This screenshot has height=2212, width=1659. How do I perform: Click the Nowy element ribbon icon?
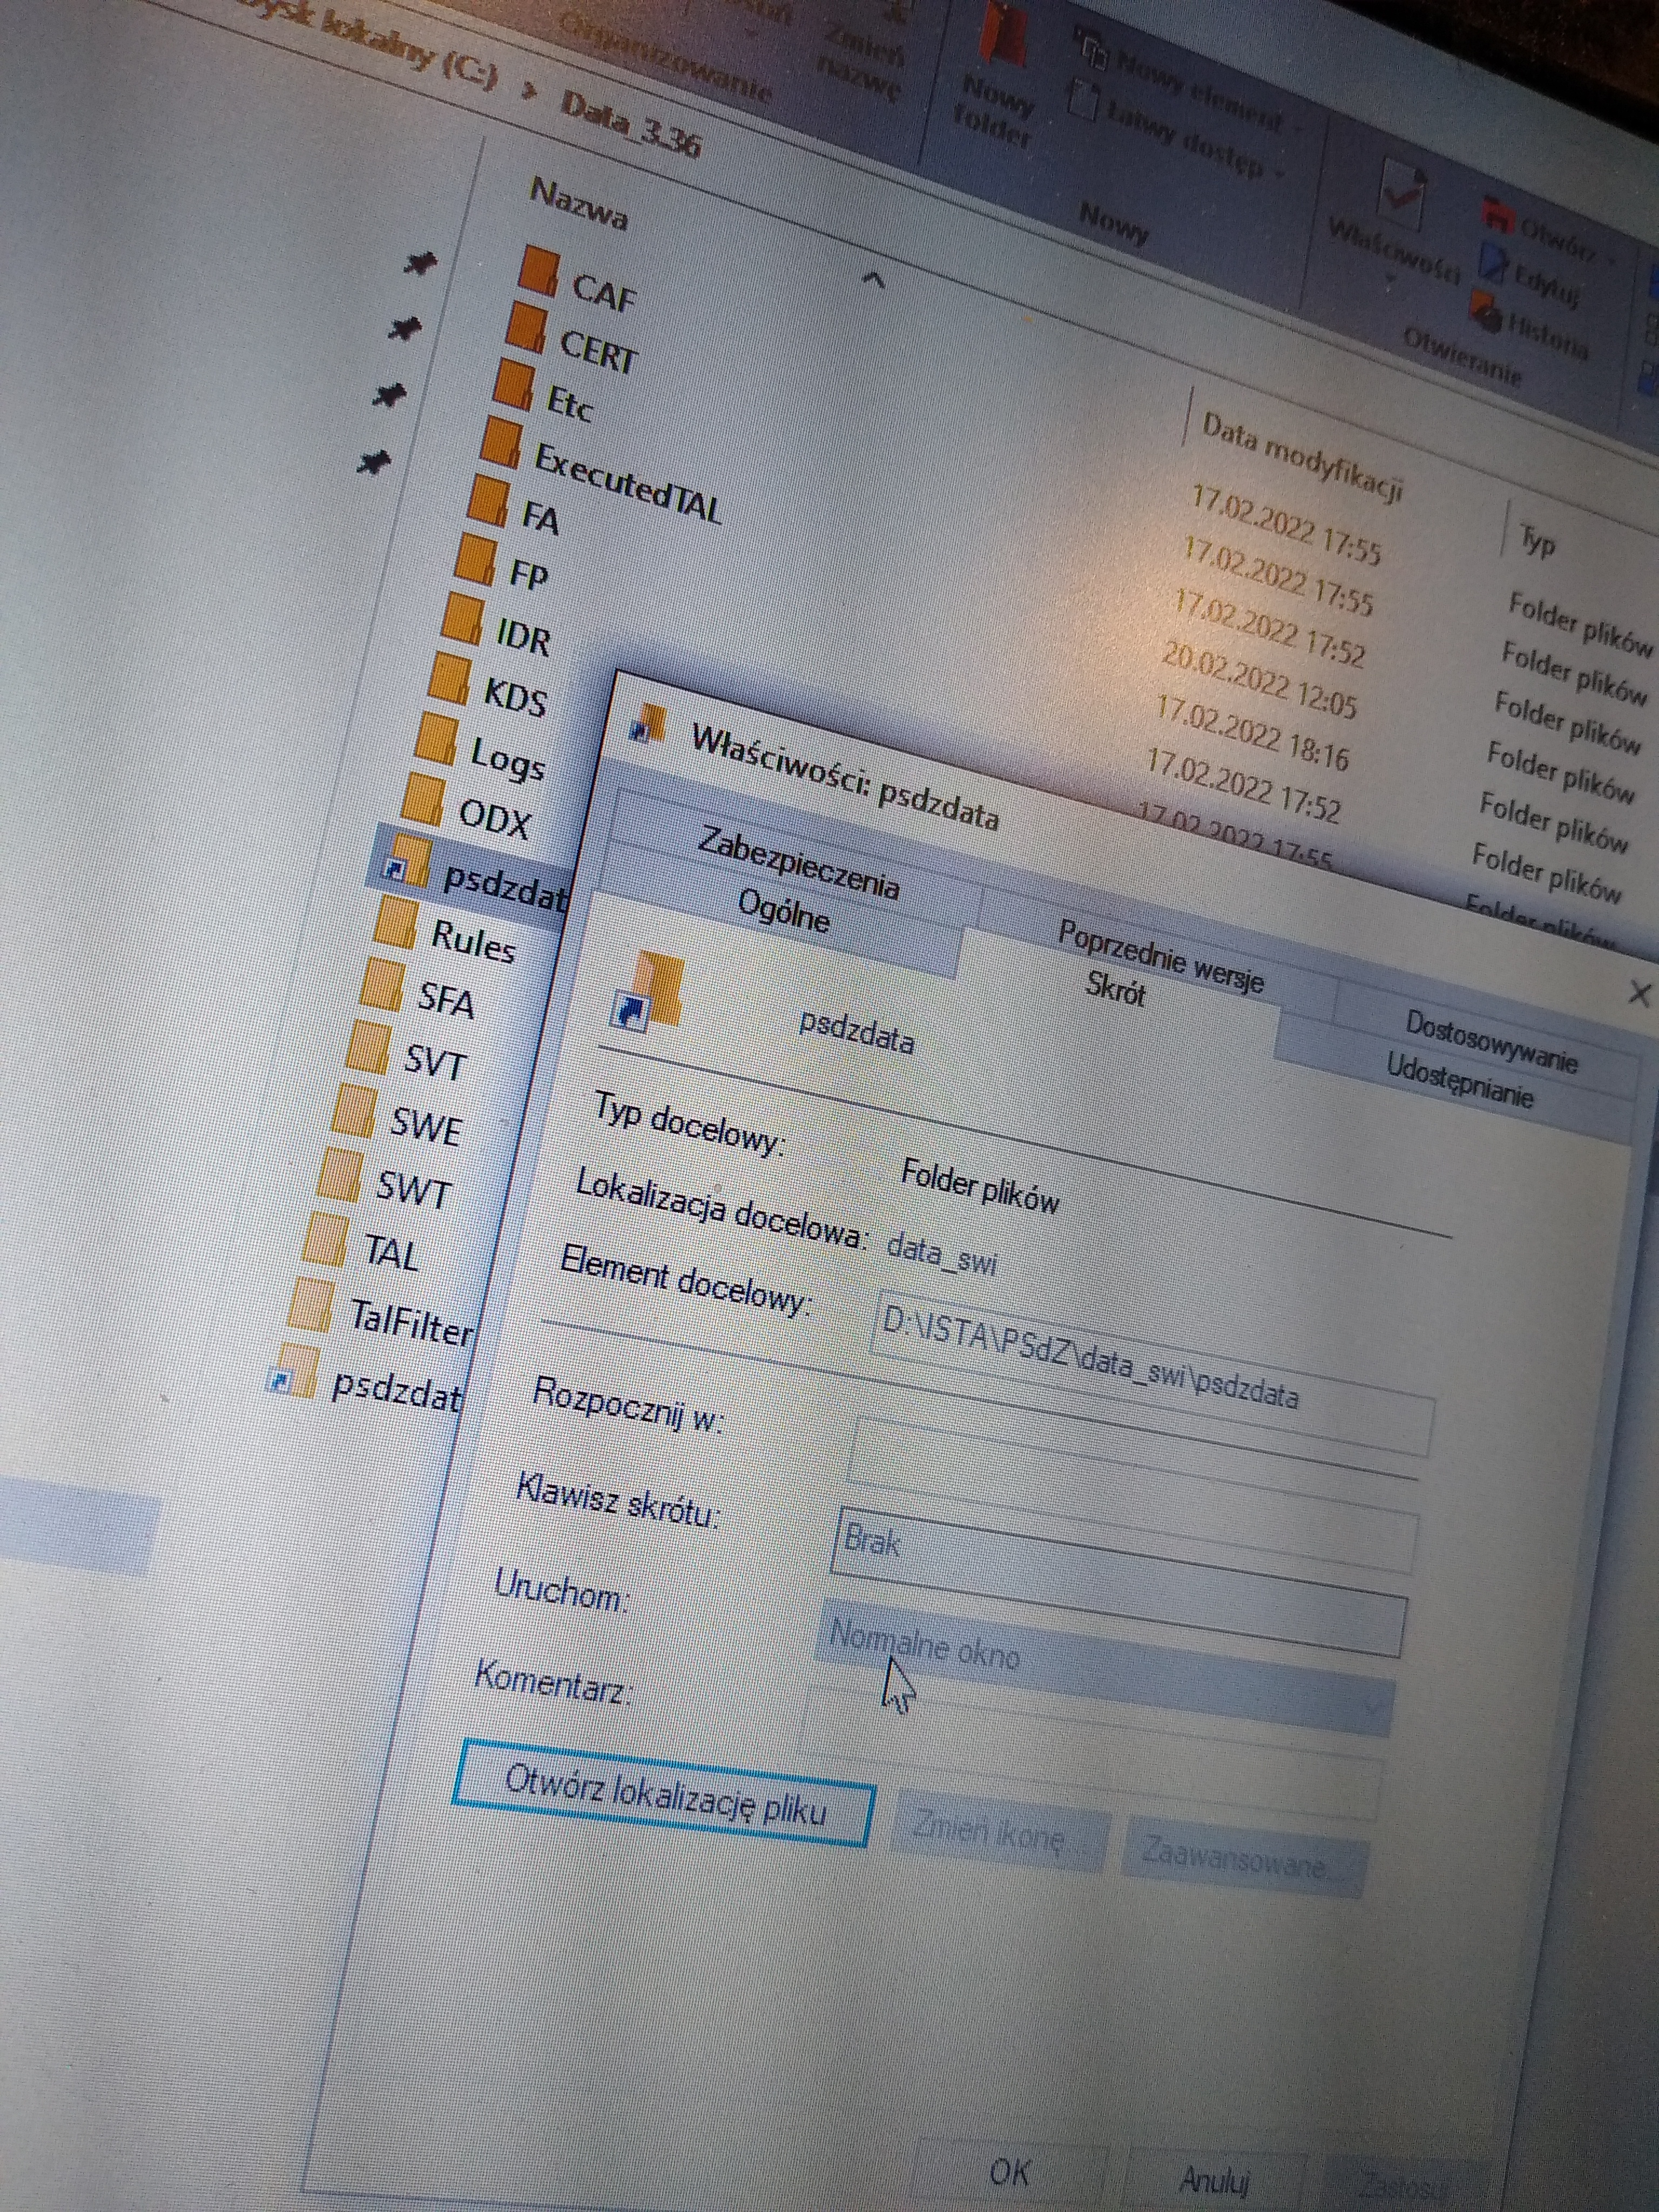coord(1091,48)
